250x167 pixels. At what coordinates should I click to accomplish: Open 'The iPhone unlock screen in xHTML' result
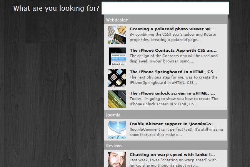172,93
